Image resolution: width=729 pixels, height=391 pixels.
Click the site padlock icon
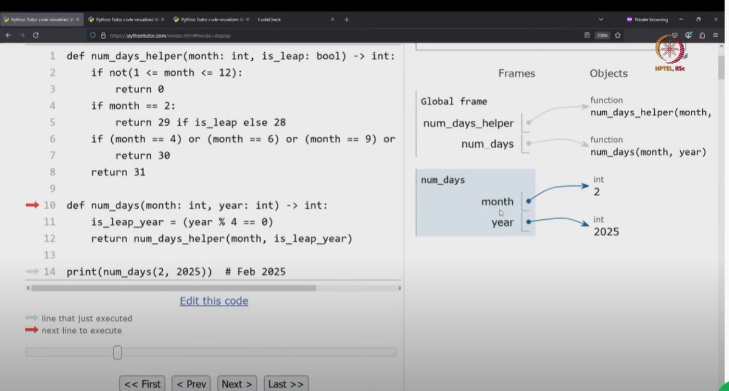103,35
